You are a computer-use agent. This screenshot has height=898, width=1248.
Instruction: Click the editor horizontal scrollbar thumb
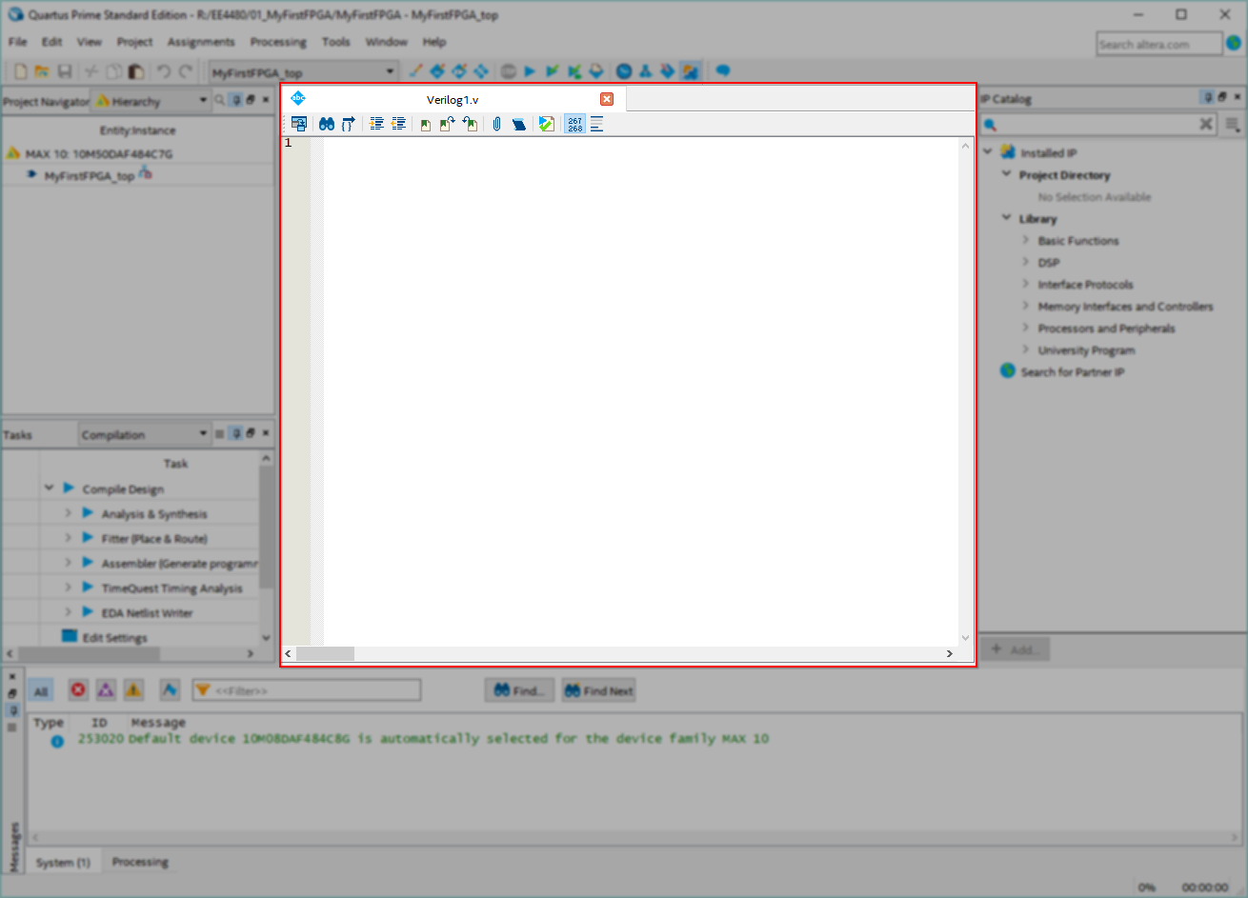coord(325,654)
